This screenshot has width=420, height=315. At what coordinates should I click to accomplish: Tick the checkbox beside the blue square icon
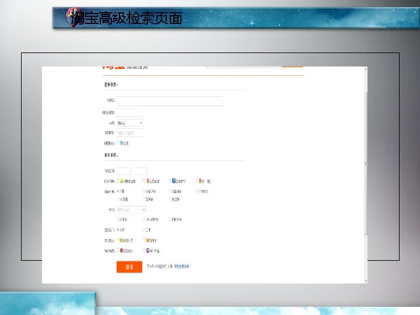pos(170,181)
